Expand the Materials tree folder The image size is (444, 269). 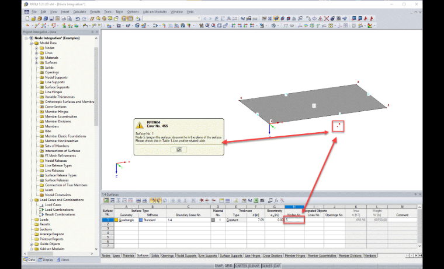(36, 58)
